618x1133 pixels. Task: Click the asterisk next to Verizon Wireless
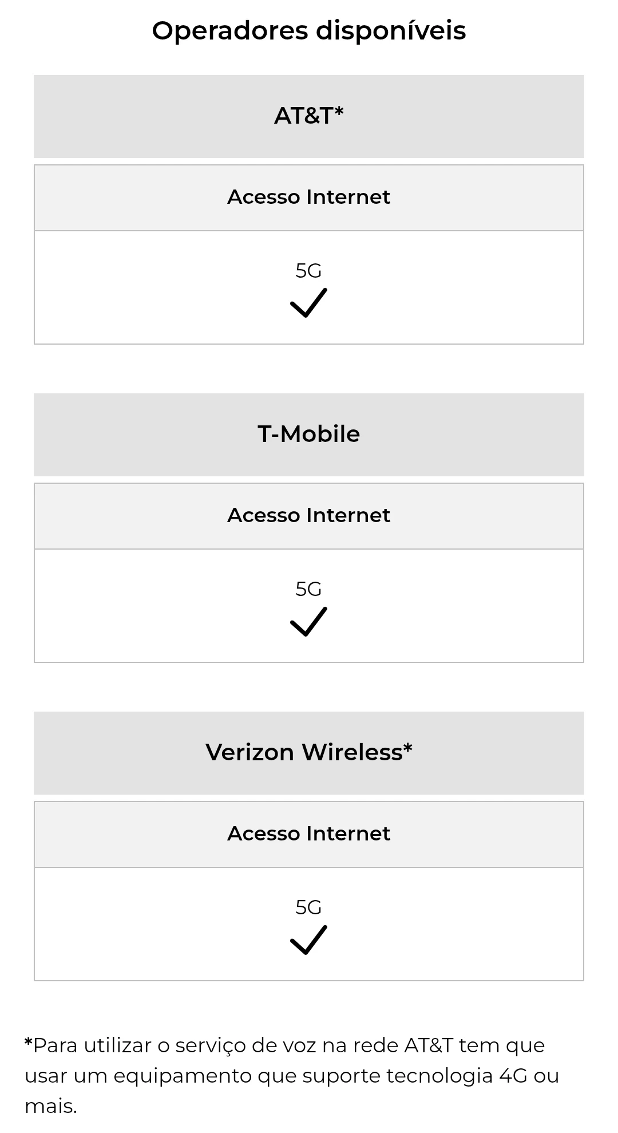click(x=407, y=748)
